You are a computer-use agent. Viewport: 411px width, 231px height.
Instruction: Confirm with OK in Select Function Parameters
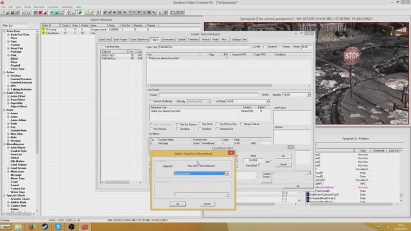click(x=178, y=204)
